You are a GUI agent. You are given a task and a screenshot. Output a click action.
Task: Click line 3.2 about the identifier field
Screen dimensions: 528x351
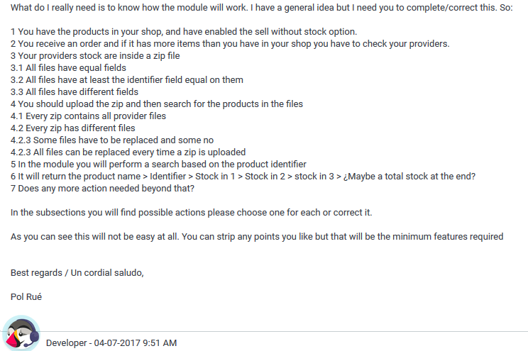(127, 79)
